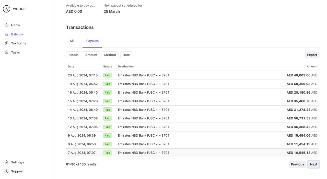
Task: Click the Support question mark icon
Action: (x=7, y=171)
